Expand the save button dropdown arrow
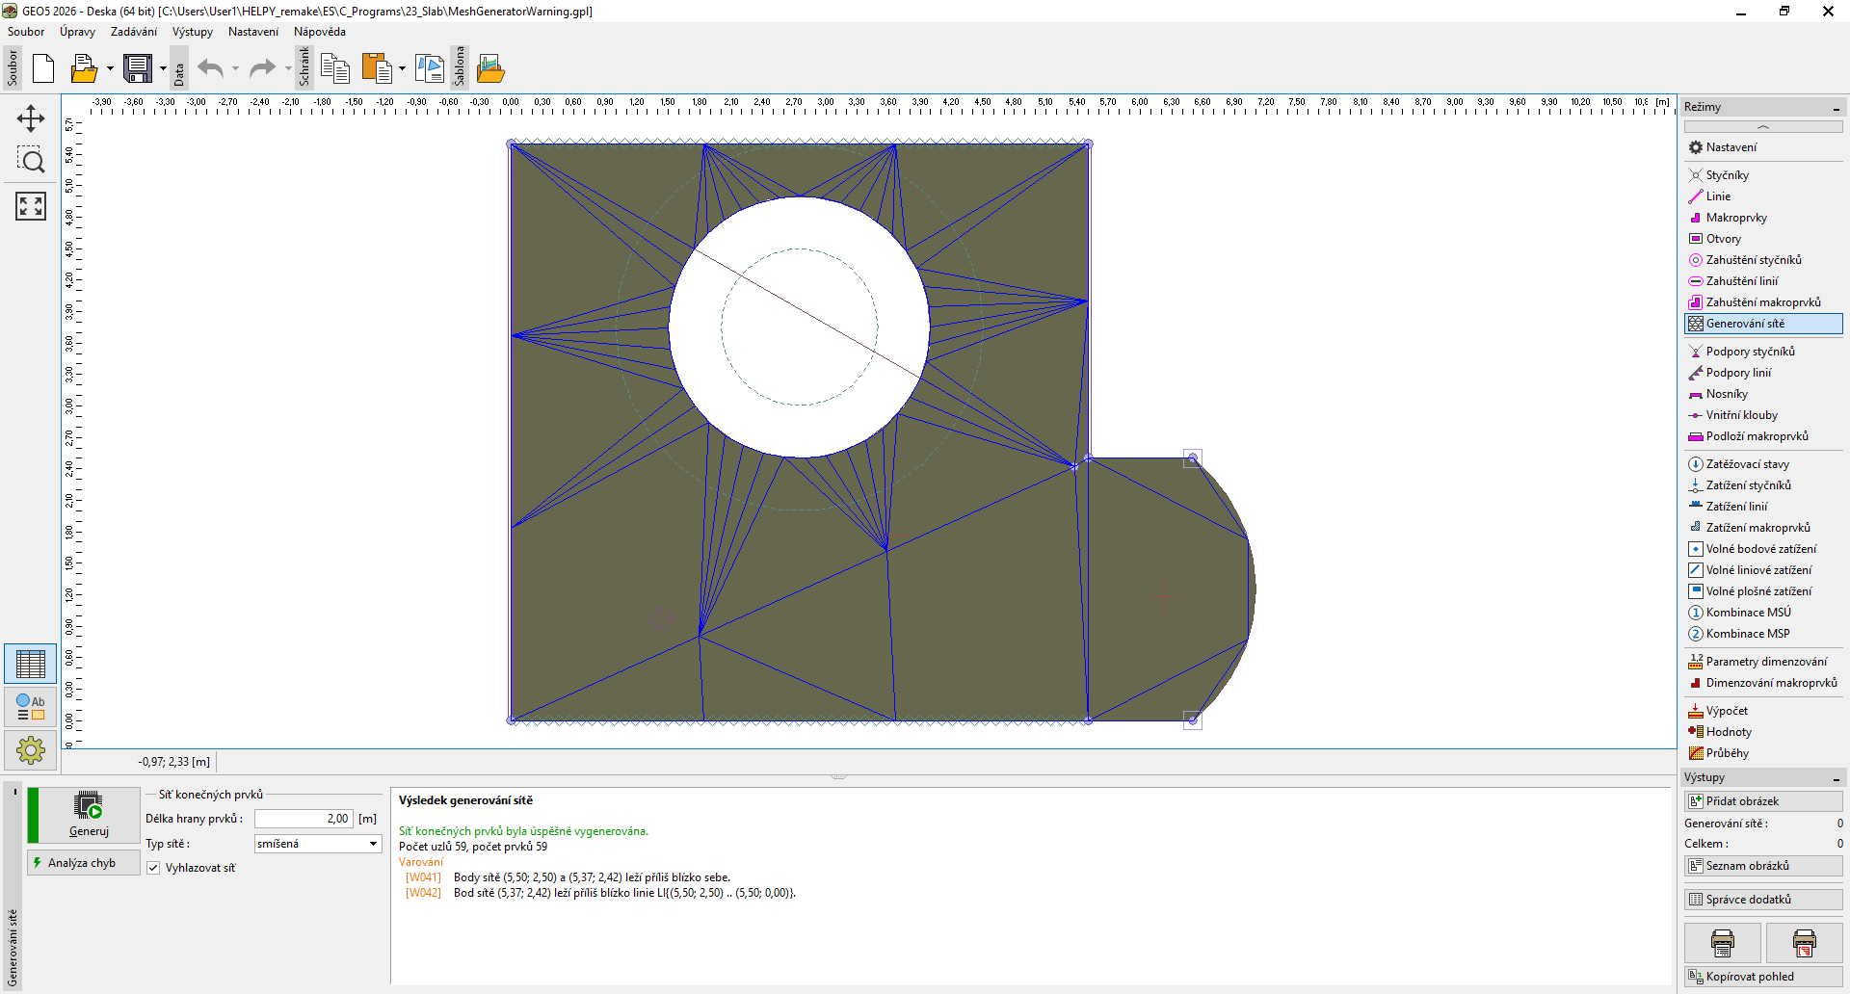The height and width of the screenshot is (994, 1850). (x=163, y=68)
